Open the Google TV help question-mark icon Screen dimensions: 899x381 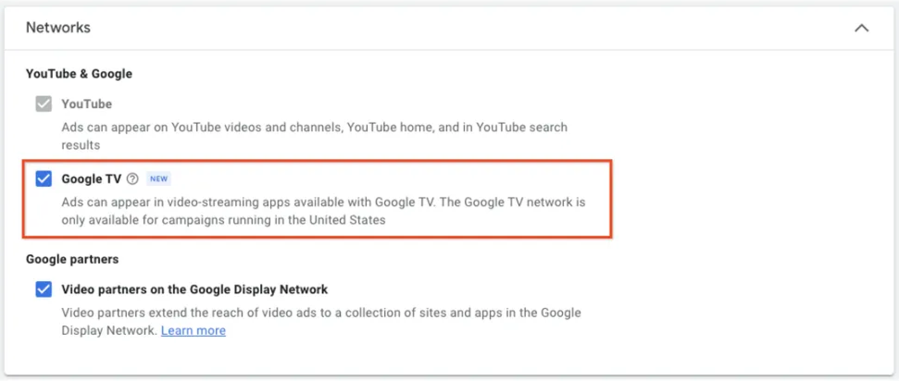tap(132, 179)
